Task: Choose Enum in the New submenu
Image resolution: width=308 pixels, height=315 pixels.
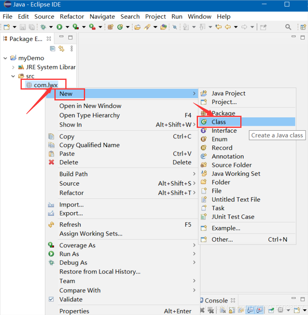Action: click(x=248, y=139)
